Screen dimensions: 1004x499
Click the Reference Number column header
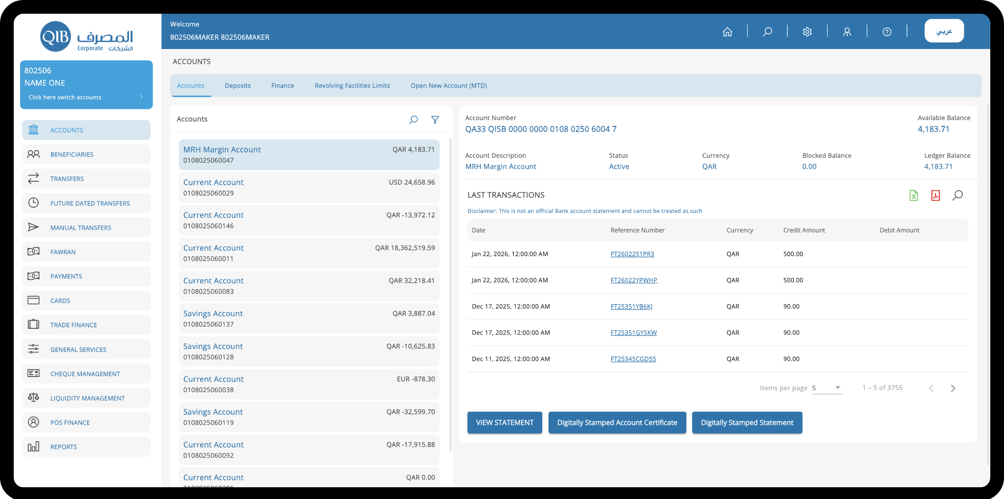pos(638,230)
